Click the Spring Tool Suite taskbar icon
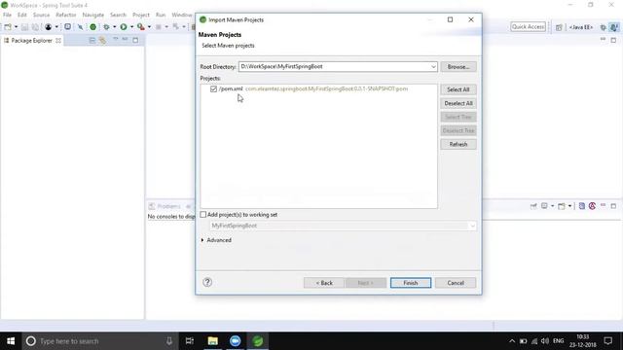623x350 pixels. (x=258, y=341)
